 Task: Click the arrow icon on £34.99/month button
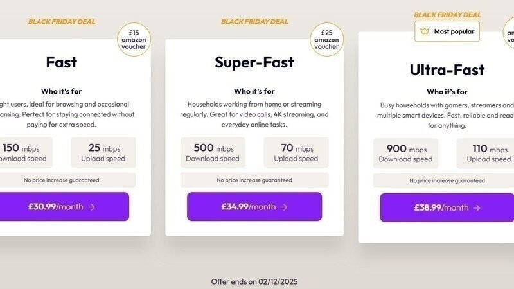pos(284,207)
